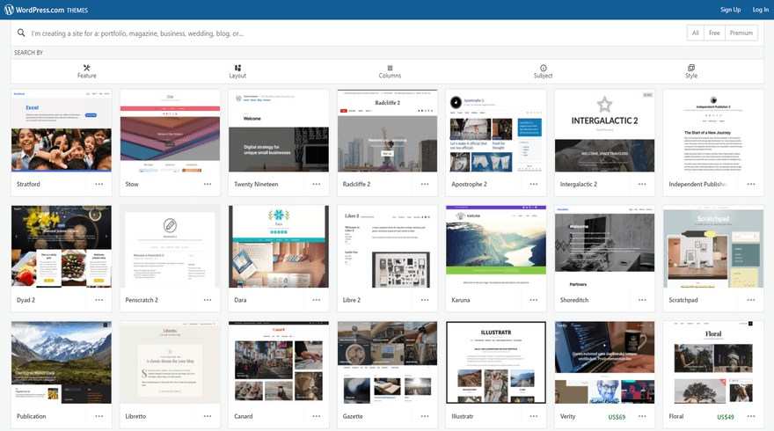
Task: Open the Radcliffe 2 theme preview
Action: point(387,131)
